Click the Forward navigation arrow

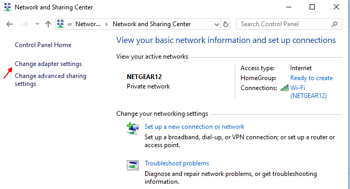25,24
